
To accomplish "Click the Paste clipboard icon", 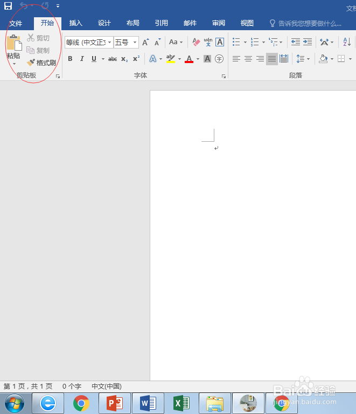I will [x=14, y=42].
